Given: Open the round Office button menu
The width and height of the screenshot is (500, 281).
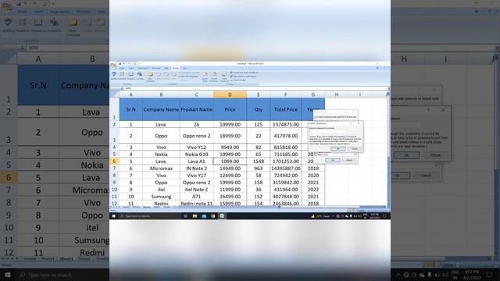Looking at the screenshot, I should [113, 66].
